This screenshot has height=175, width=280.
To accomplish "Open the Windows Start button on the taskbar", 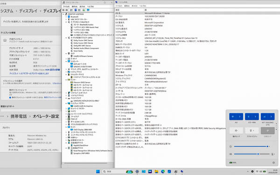I will click(98, 171).
